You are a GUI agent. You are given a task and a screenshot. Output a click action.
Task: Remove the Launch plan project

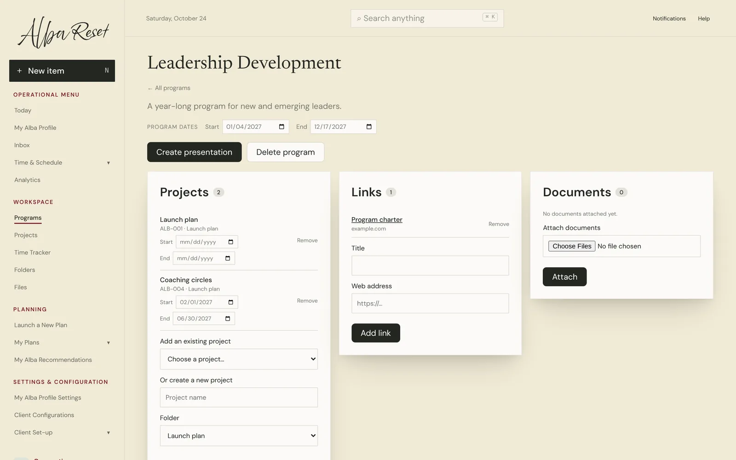pos(307,241)
